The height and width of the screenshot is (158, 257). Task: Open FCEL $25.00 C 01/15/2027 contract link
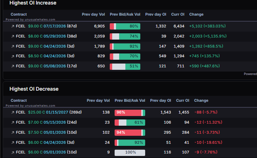(49, 112)
